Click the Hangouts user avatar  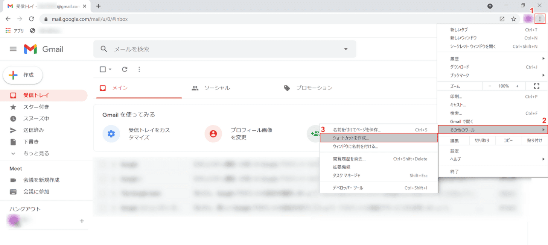click(x=14, y=221)
